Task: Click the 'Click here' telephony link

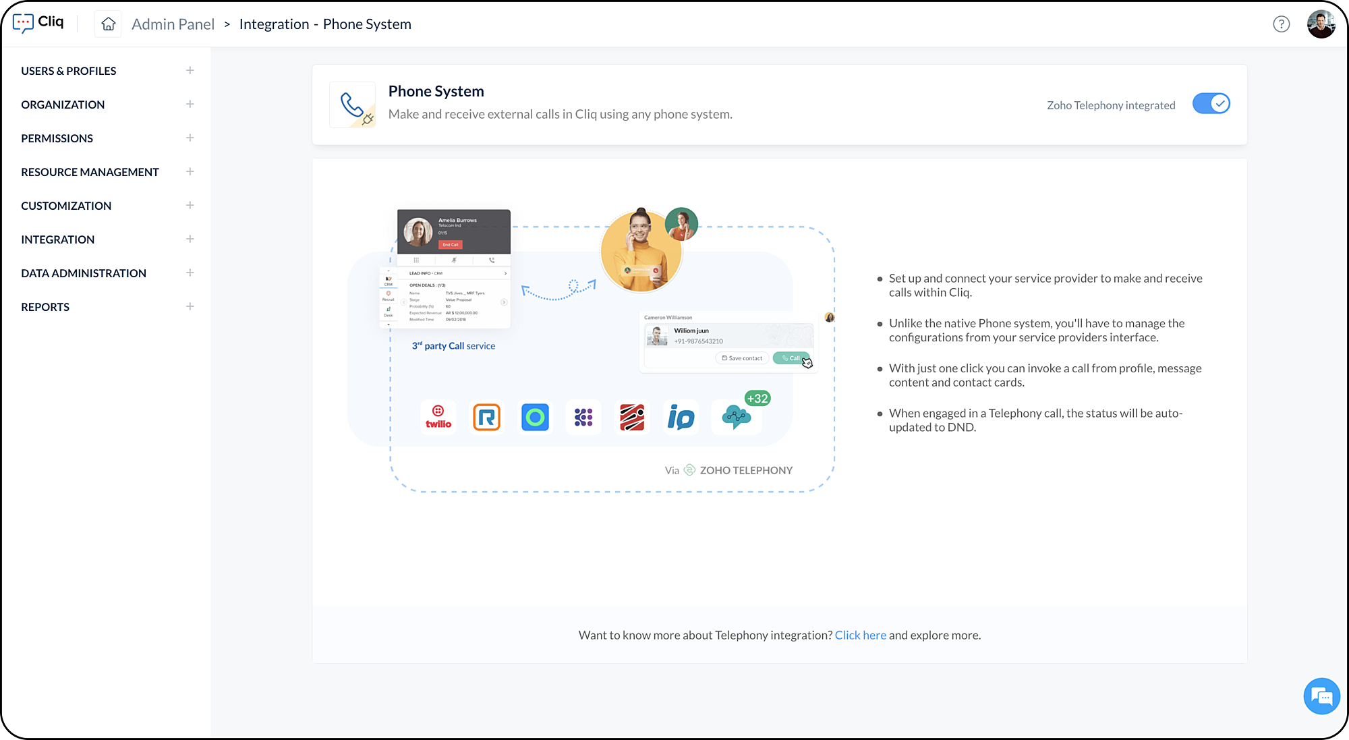Action: click(860, 635)
